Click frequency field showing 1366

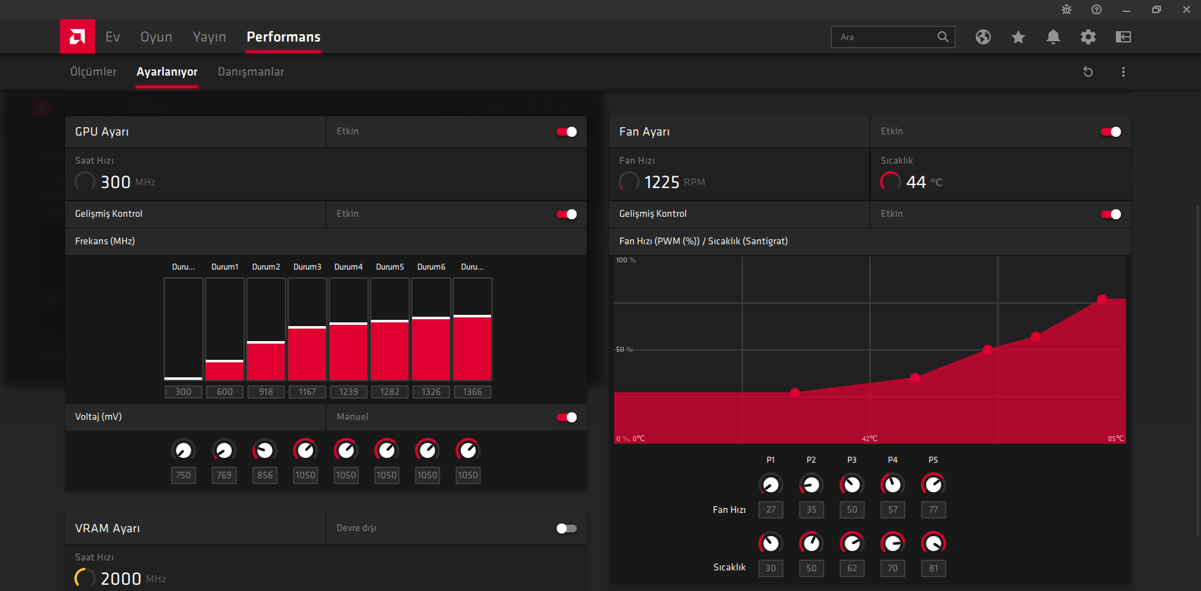point(472,392)
